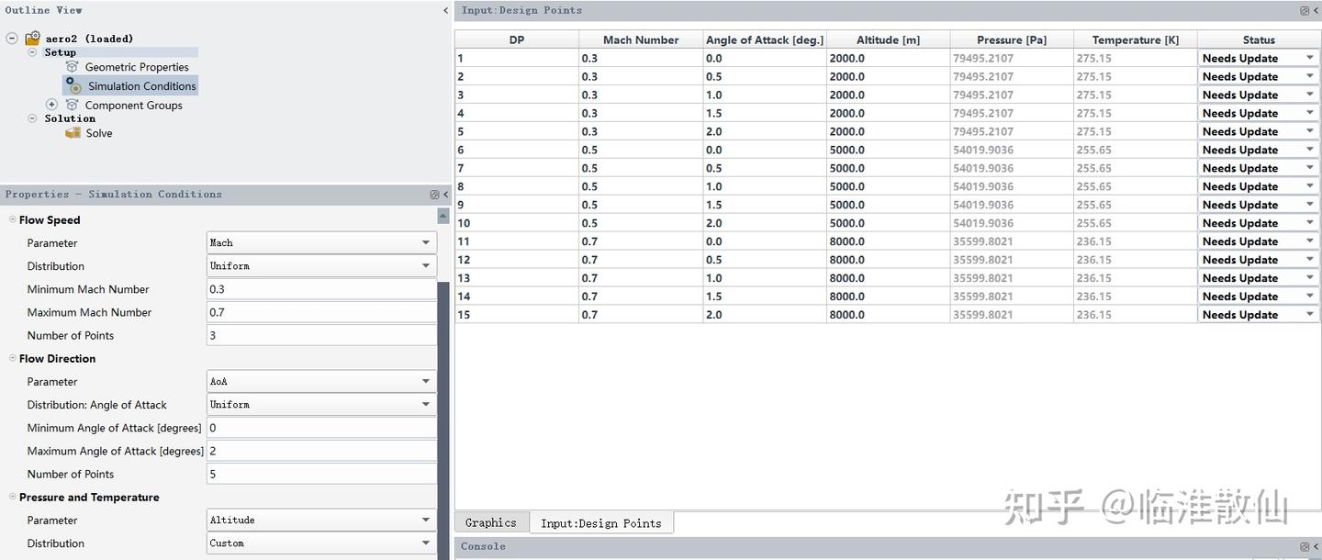Select Component Groups tree item
The height and width of the screenshot is (560, 1322).
click(x=134, y=106)
